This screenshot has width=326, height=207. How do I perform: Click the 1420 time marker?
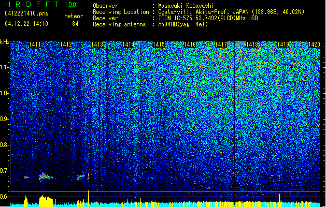click(x=314, y=45)
